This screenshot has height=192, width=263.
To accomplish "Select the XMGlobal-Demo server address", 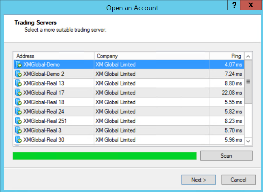I will coord(41,64).
